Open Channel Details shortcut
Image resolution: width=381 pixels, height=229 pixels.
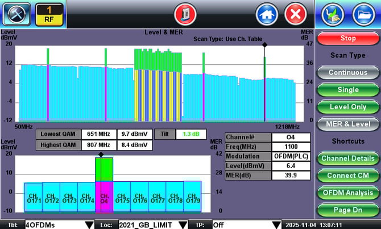point(347,158)
